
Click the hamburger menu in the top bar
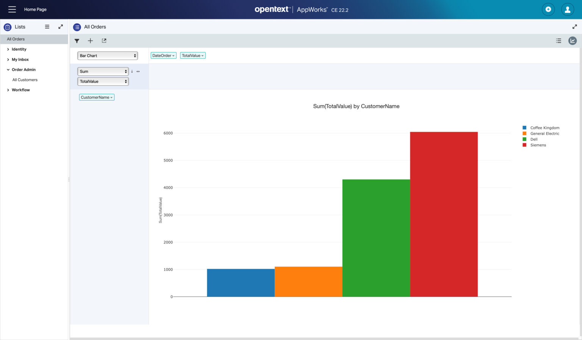point(12,9)
